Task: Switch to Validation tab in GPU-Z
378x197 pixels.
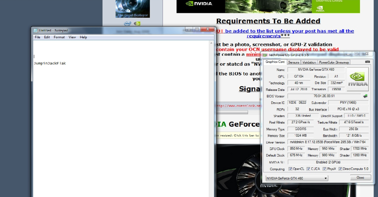Action: (309, 62)
